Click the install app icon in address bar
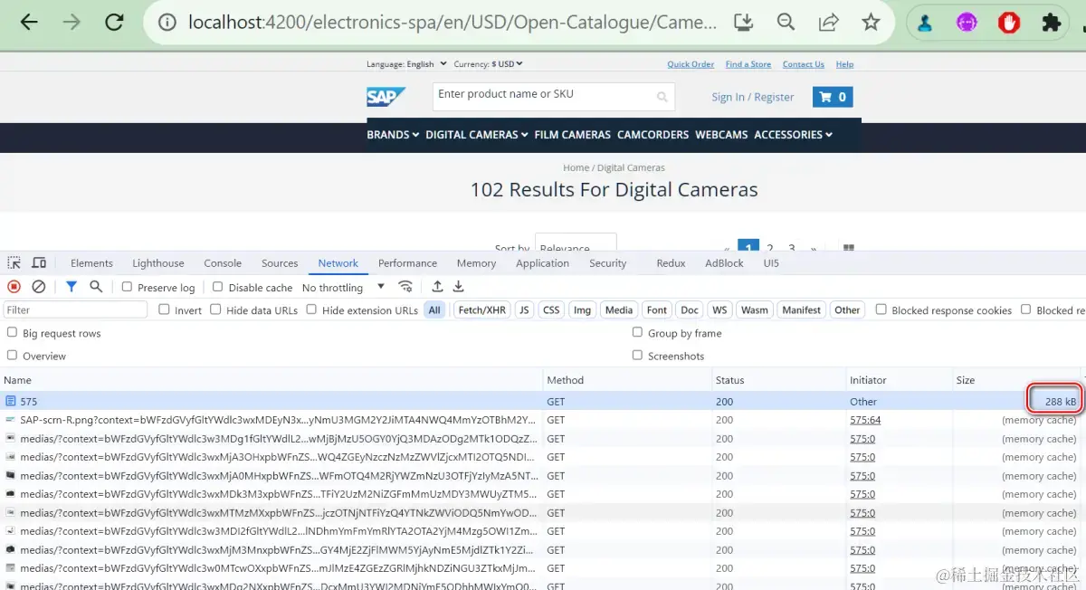This screenshot has width=1086, height=590. point(743,23)
